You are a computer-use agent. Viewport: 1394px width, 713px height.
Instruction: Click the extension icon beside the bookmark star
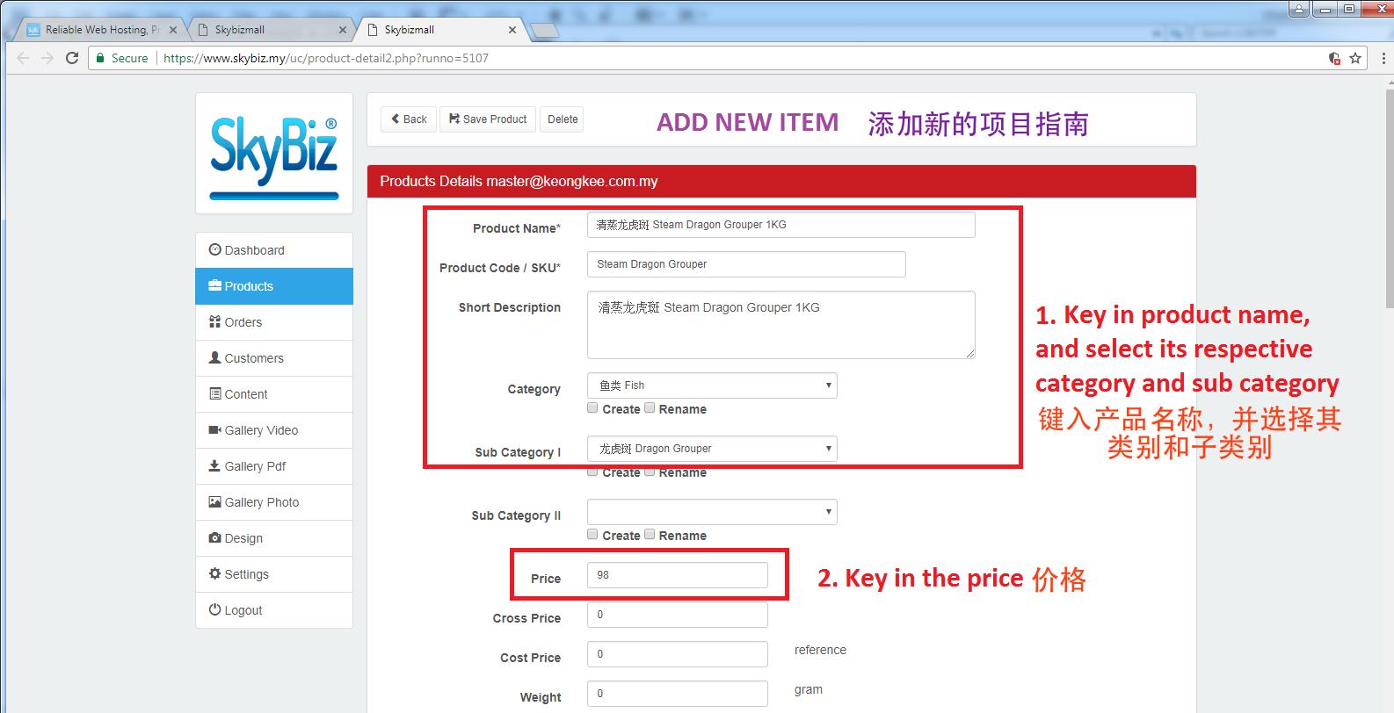point(1334,58)
